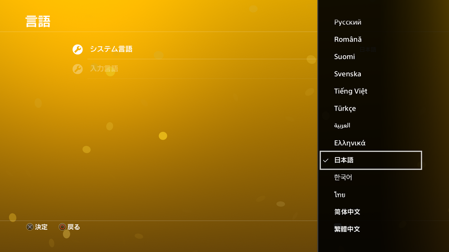Click the wrench icon beside 入力言語

point(78,69)
